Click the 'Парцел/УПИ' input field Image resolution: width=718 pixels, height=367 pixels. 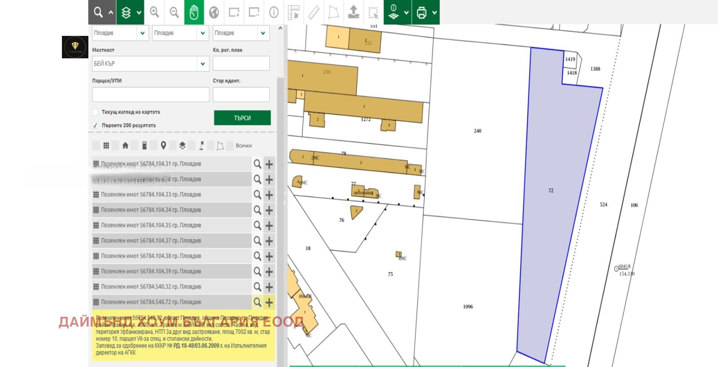(150, 95)
